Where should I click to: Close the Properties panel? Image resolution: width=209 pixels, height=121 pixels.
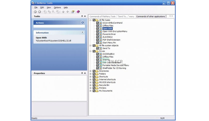(x=85, y=73)
